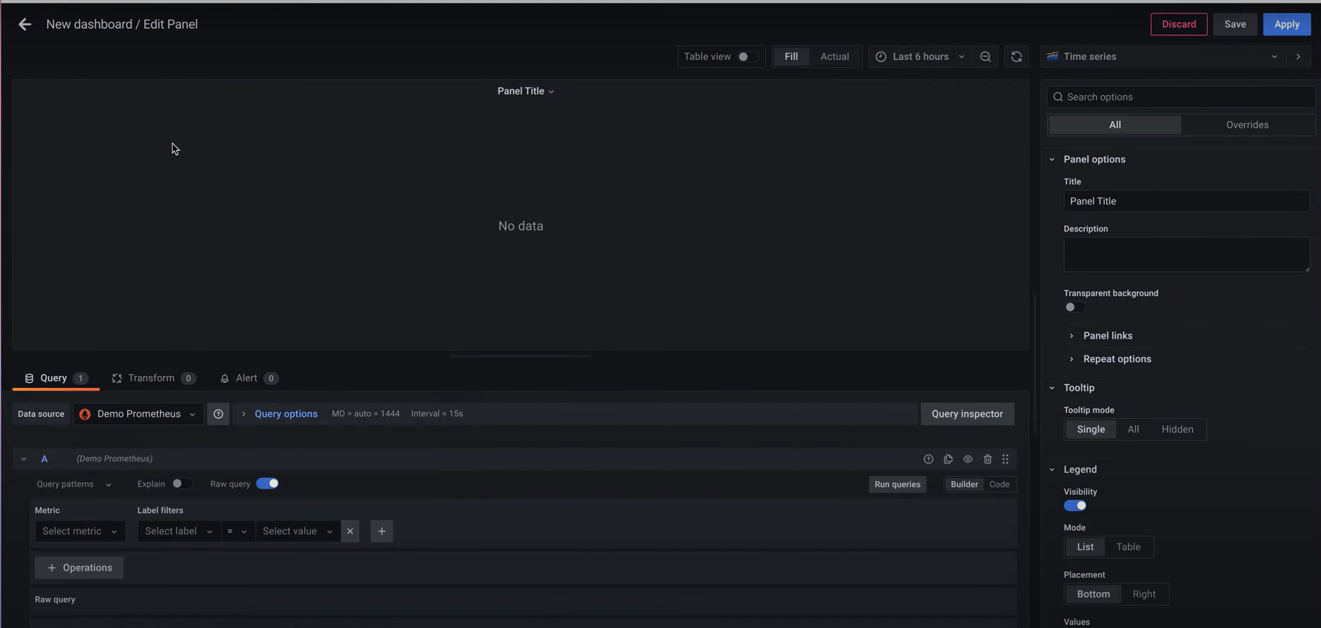This screenshot has height=628, width=1321.
Task: Click the Demo Prometheus logo icon
Action: tap(85, 414)
